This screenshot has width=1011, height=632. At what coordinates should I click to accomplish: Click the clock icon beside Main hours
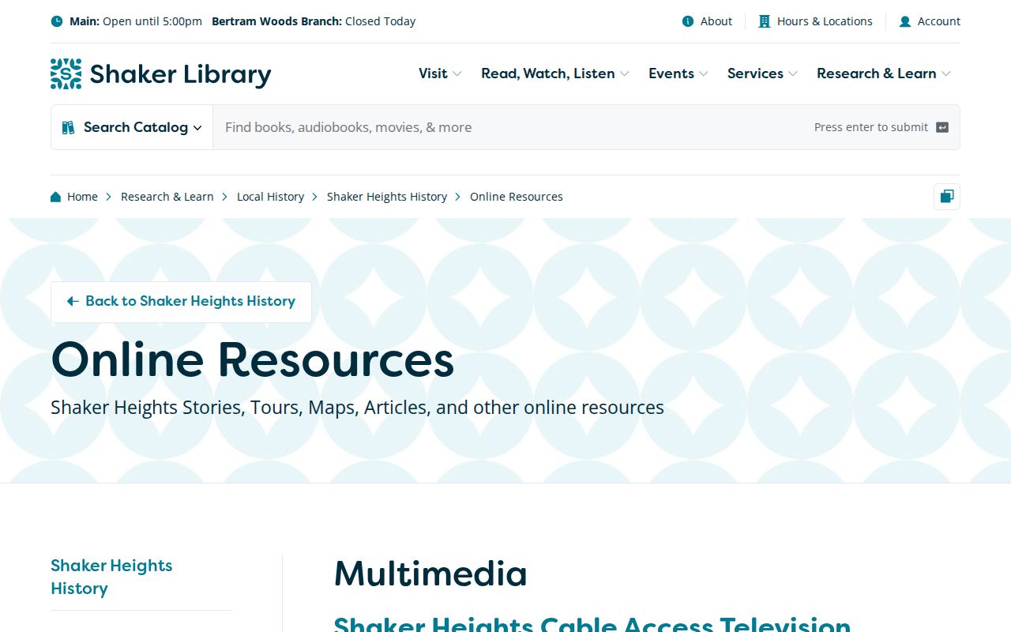(57, 21)
